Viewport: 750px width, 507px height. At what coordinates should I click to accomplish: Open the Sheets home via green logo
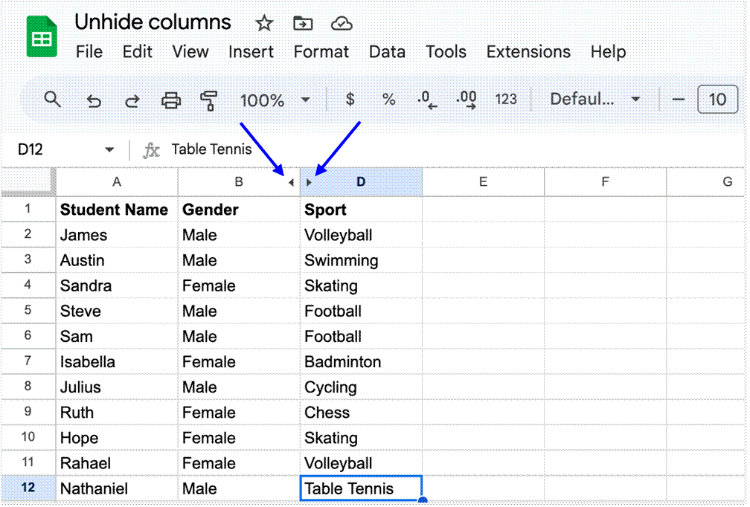tap(42, 35)
